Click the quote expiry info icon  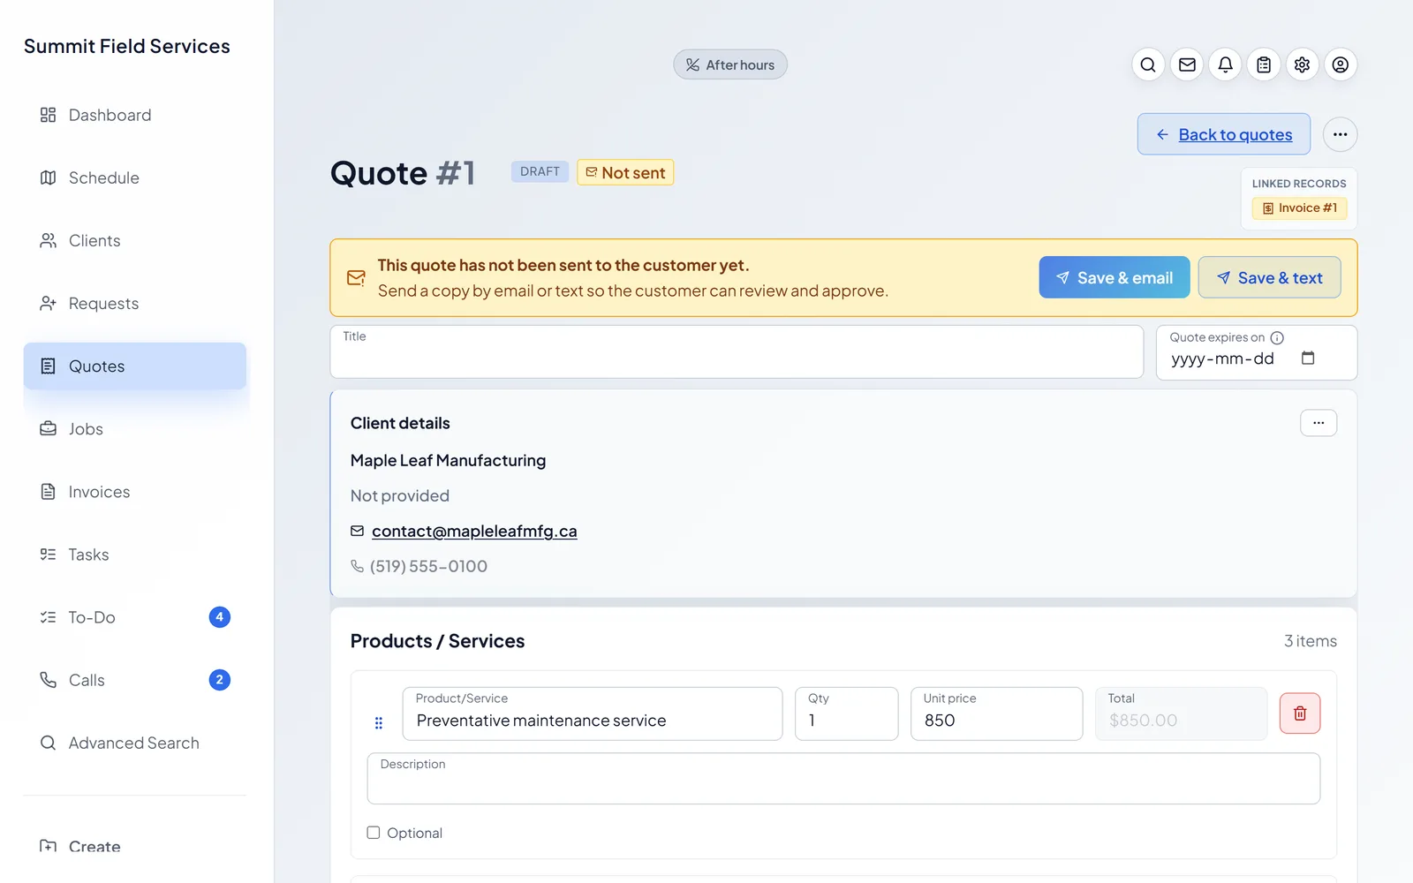click(x=1277, y=337)
